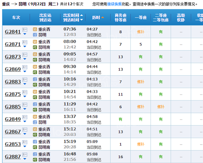Screen dimensions: 203x163
Task: Open train number link G2849
Action: pos(13,119)
